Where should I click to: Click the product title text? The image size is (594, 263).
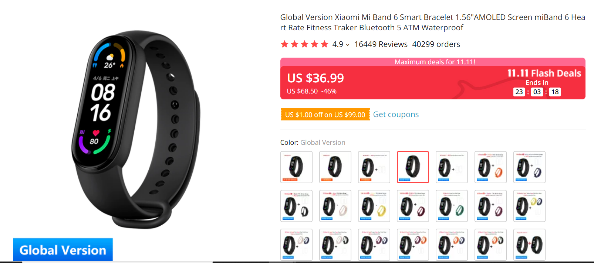pos(433,23)
